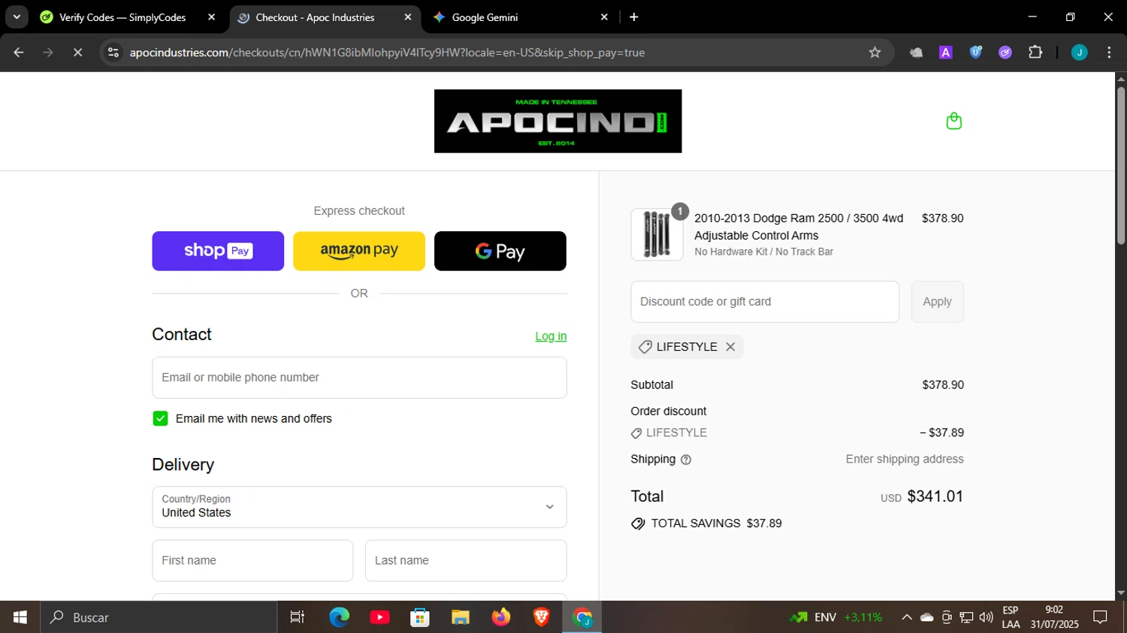Viewport: 1127px width, 633px height.
Task: Pay with Shop Pay express button
Action: tap(218, 251)
